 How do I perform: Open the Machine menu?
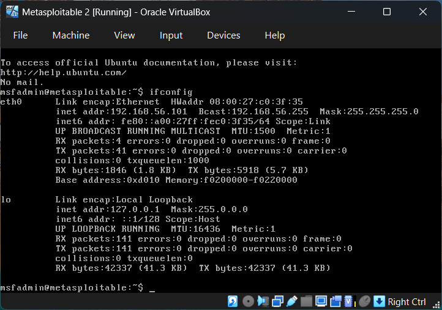pos(71,35)
